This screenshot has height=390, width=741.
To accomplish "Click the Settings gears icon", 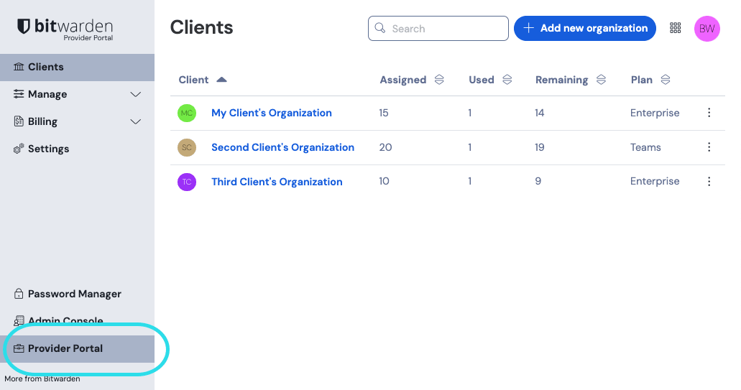I will click(x=19, y=149).
